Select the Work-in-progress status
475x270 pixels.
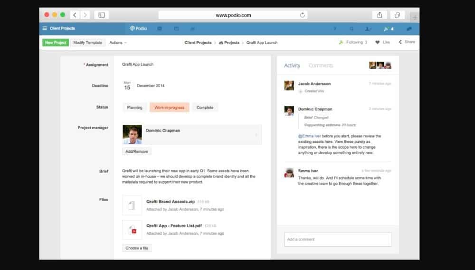pyautogui.click(x=169, y=108)
